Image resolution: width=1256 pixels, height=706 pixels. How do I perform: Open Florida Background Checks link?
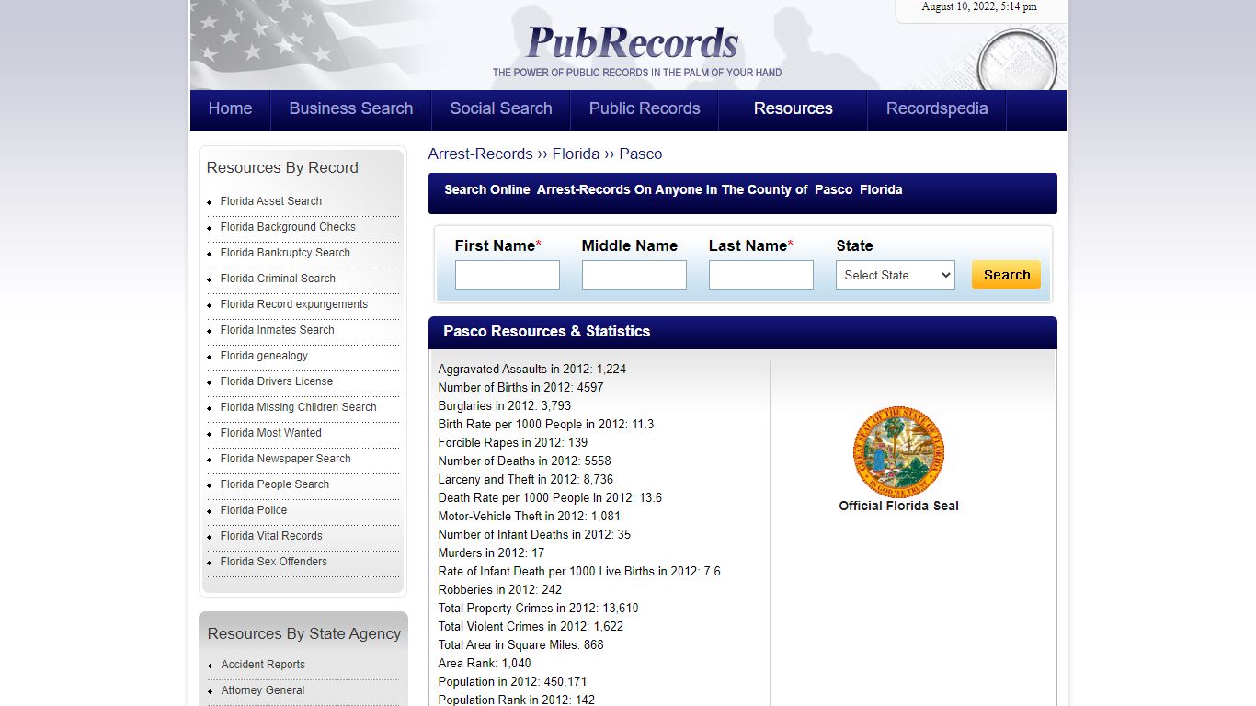288,227
